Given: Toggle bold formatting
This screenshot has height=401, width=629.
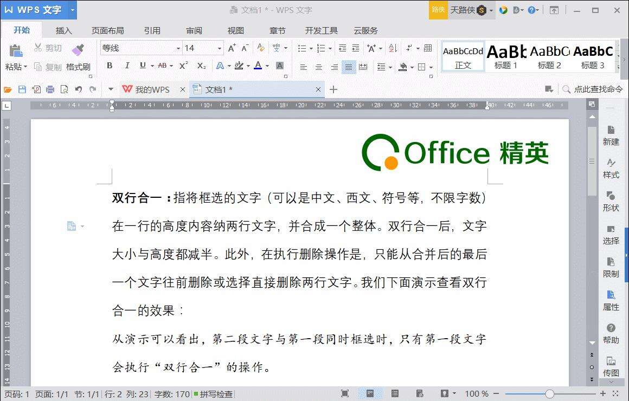Looking at the screenshot, I should [x=110, y=66].
